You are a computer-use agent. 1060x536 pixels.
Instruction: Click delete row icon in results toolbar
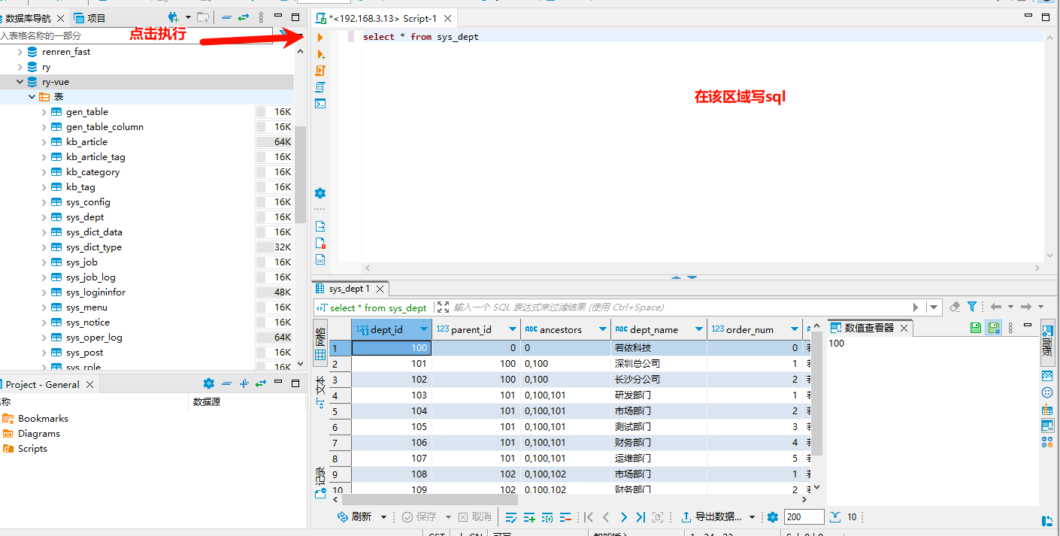565,517
